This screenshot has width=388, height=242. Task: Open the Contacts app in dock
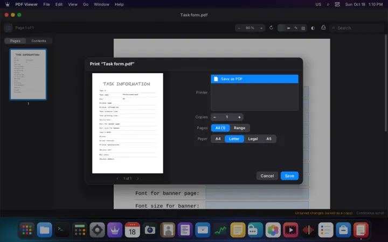[168, 230]
